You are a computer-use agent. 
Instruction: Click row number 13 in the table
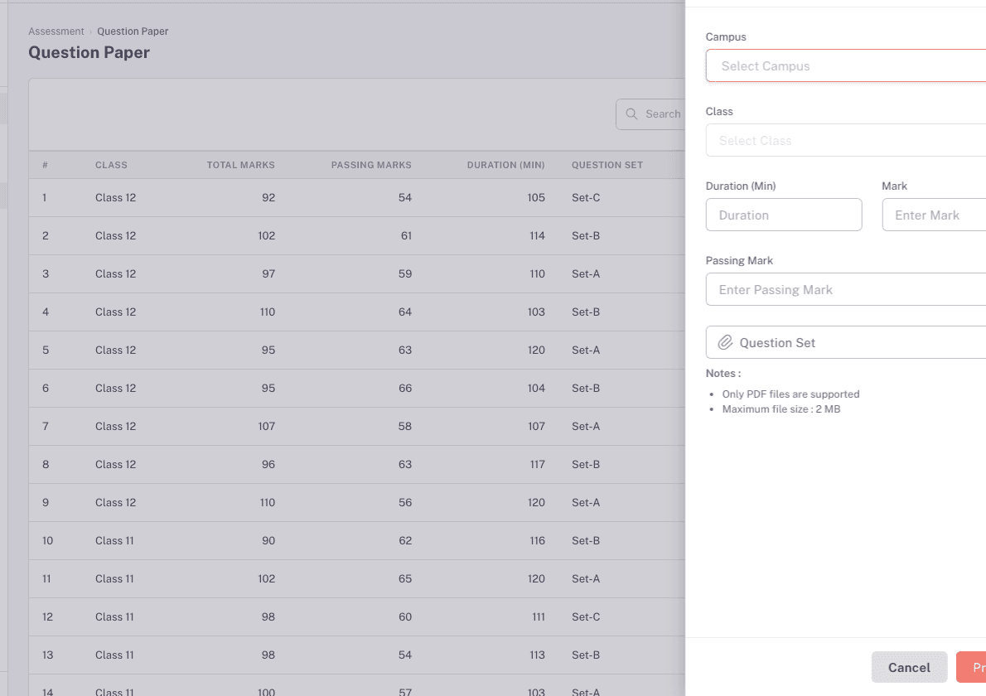(48, 655)
